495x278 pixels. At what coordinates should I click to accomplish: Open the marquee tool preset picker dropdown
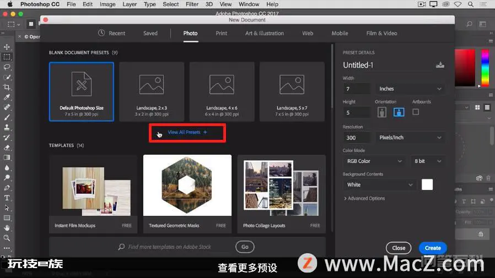click(13, 24)
